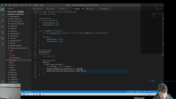Open editor More Actions ellipsis
The width and height of the screenshot is (176, 99).
coord(161,9)
